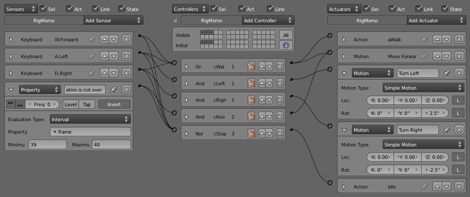Move the aWalk actuator down
470x197 pixels.
(447, 40)
